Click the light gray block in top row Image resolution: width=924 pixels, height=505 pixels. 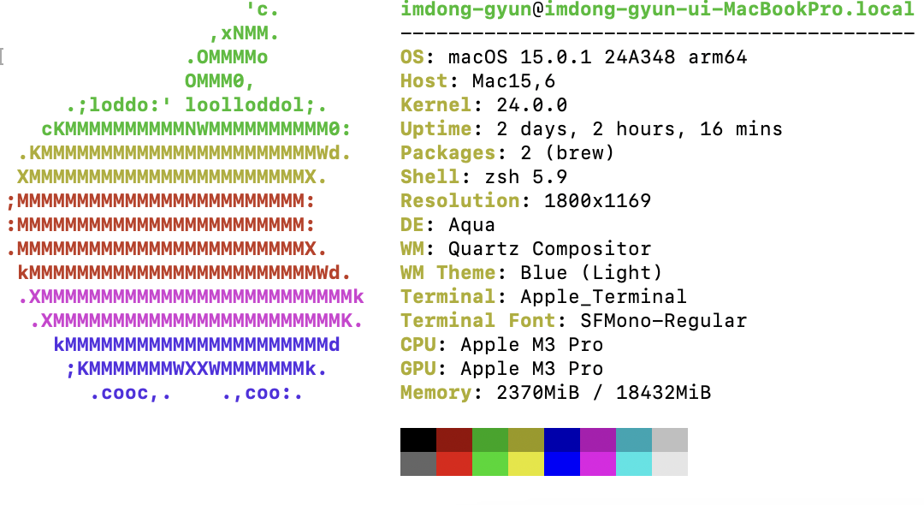[670, 440]
